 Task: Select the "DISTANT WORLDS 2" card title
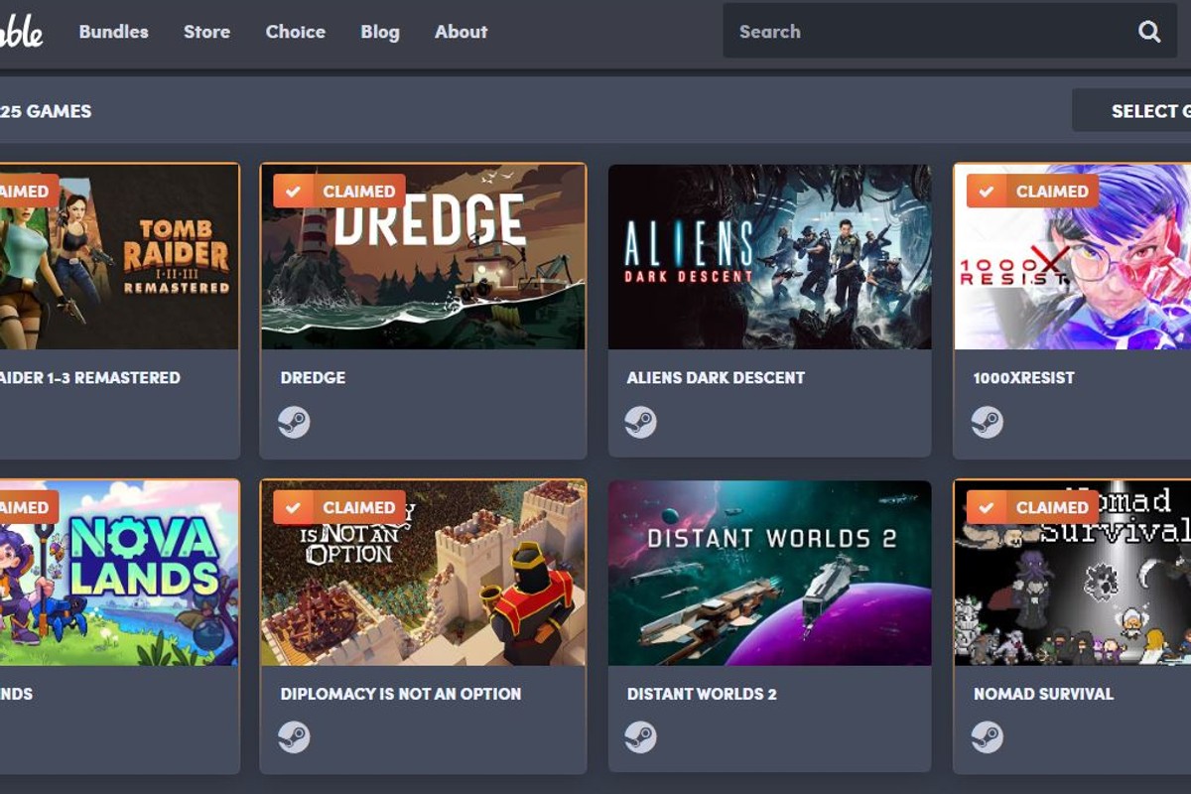(x=702, y=694)
